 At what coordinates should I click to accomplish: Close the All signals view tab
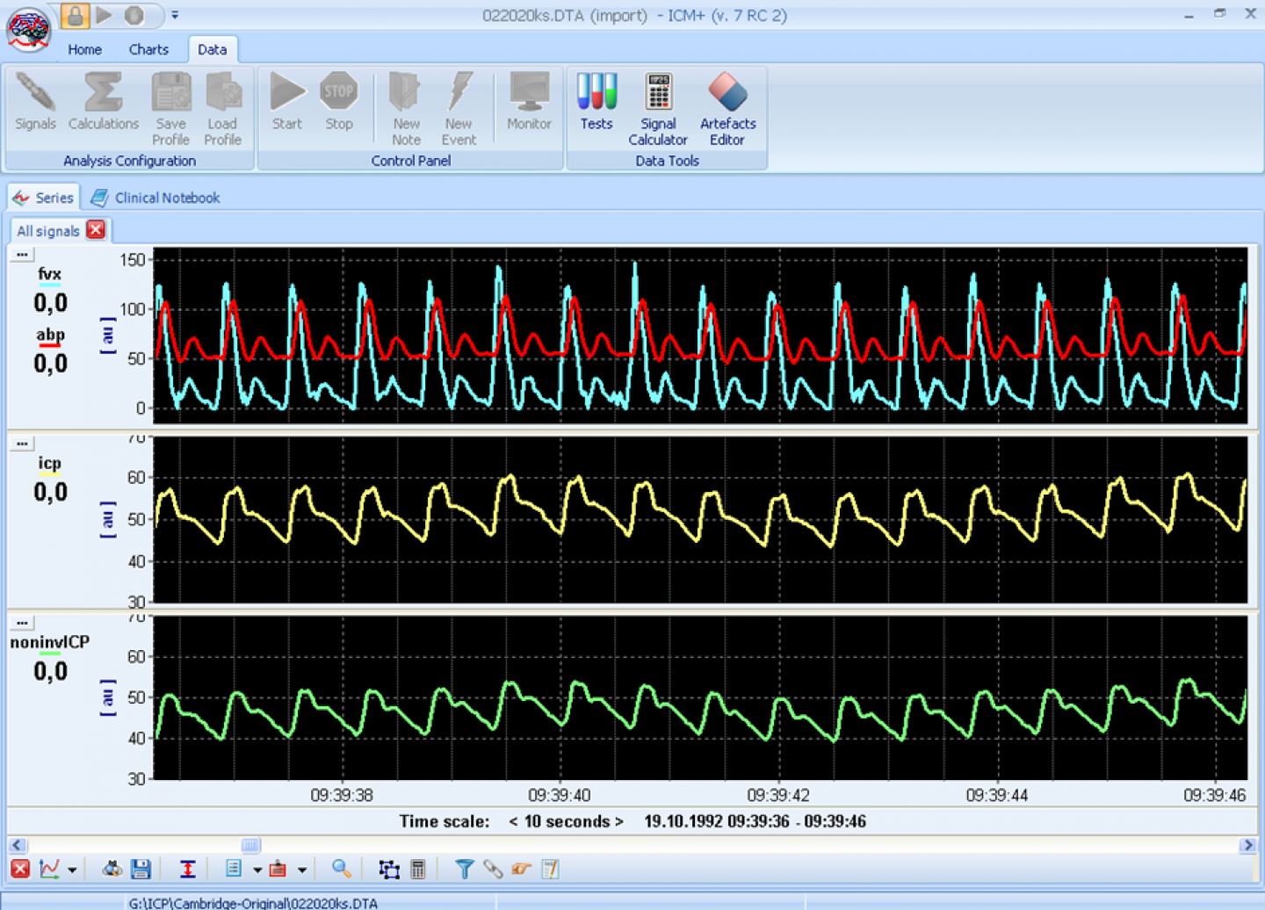(95, 230)
